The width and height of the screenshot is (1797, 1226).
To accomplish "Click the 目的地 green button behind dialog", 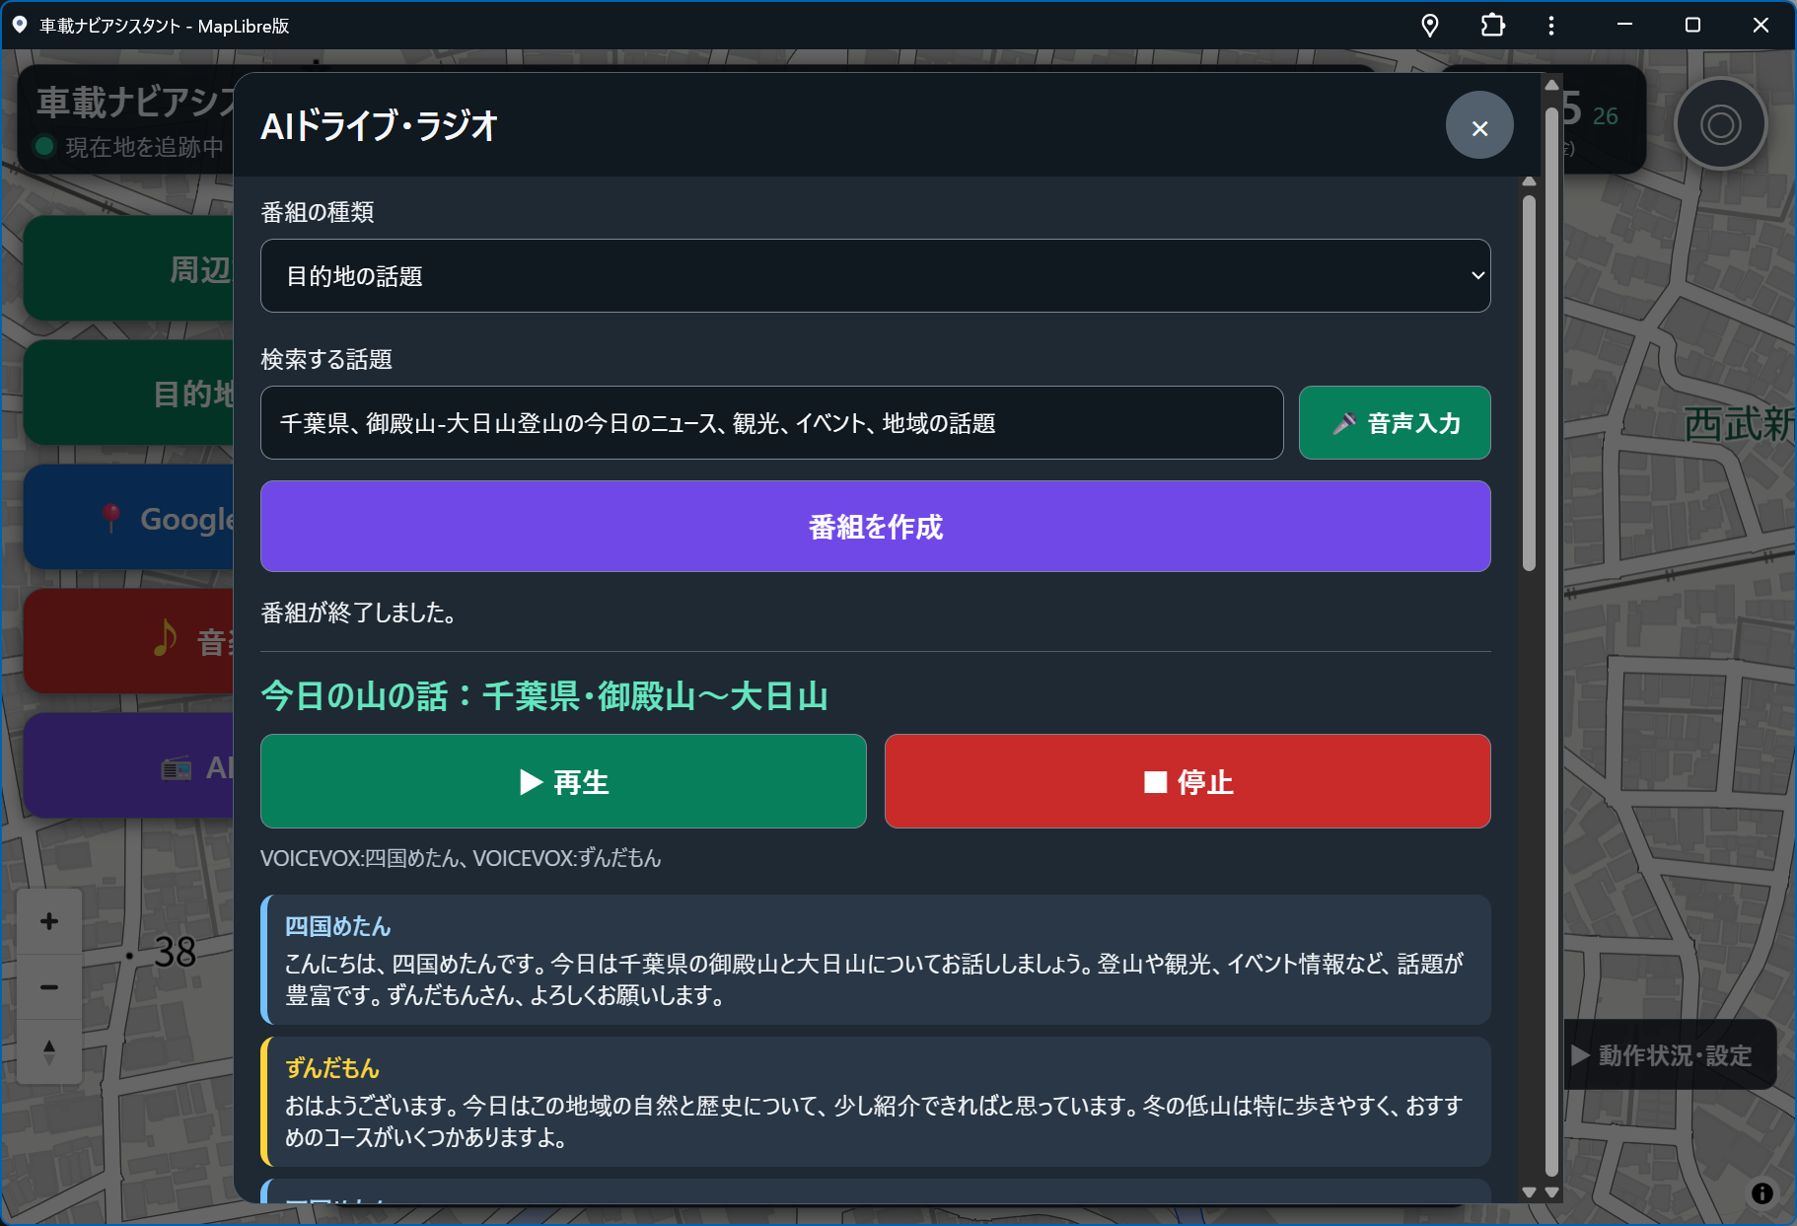I will click(x=128, y=394).
